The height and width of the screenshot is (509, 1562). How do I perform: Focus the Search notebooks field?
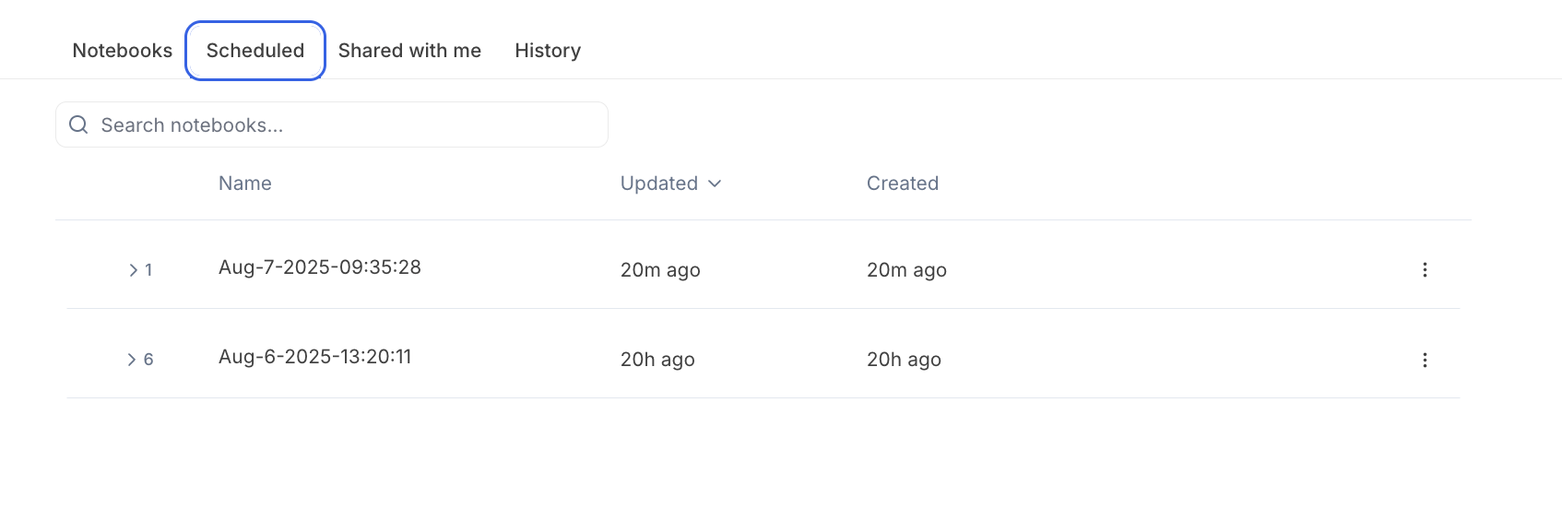pyautogui.click(x=341, y=125)
